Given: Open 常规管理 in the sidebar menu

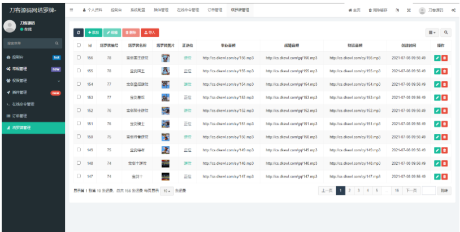Looking at the screenshot, I should pyautogui.click(x=33, y=69).
